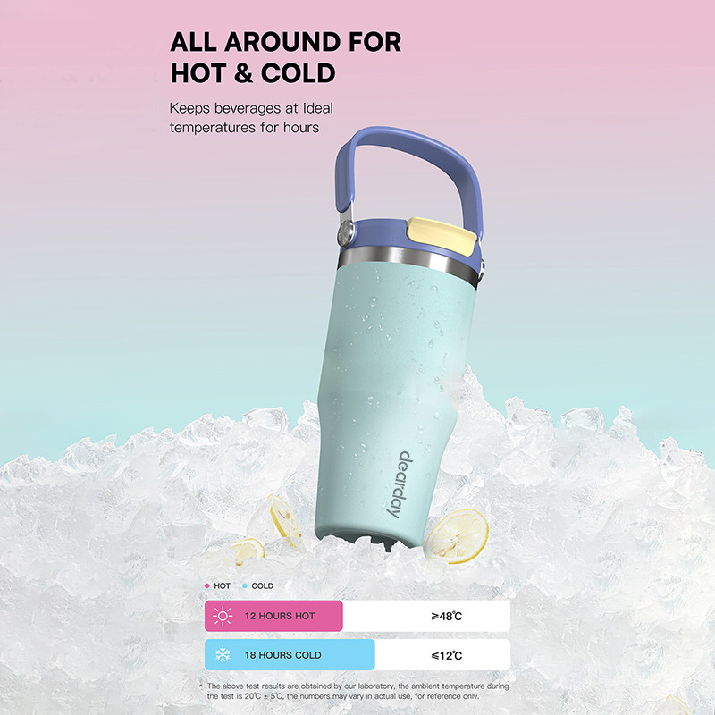Click the dearday logo on tumbler

point(399,484)
